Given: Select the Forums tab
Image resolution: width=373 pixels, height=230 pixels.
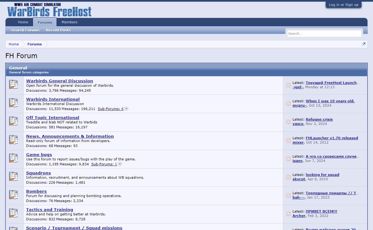Looking at the screenshot, I should pos(45,22).
